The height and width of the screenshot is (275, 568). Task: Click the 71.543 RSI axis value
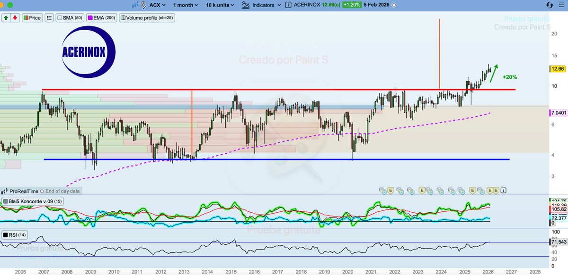point(558,242)
